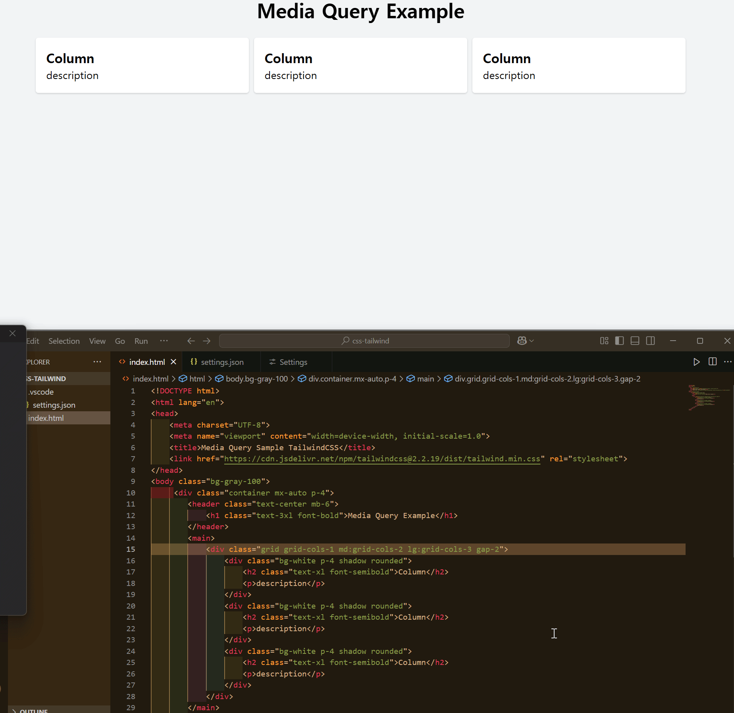Click the go back arrow in the VS Code title bar
Viewport: 734px width, 713px height.
[x=191, y=341]
